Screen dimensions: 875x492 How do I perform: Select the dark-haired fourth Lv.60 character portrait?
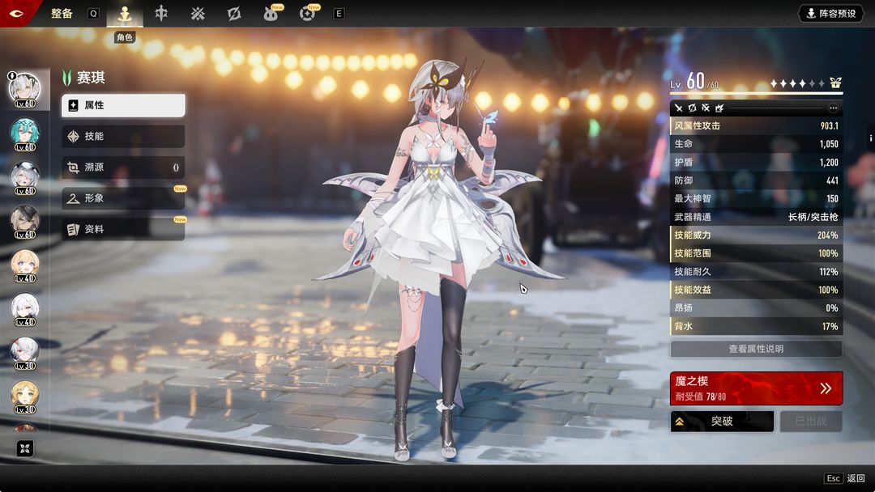click(25, 222)
